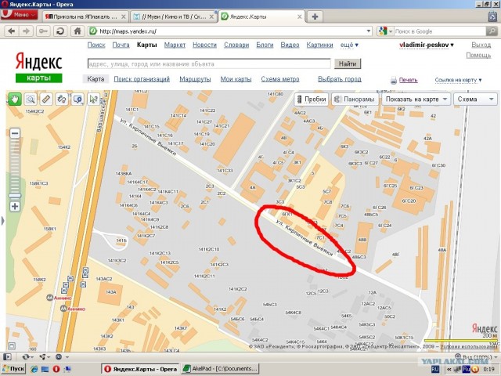This screenshot has width=501, height=376.
Task: Expand the ещё more services menu
Action: [x=349, y=45]
